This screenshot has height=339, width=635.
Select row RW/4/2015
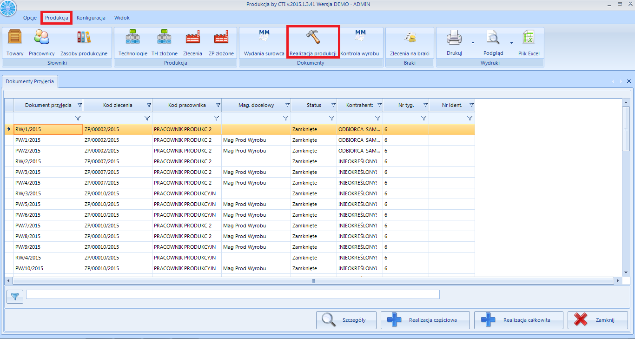pyautogui.click(x=240, y=258)
